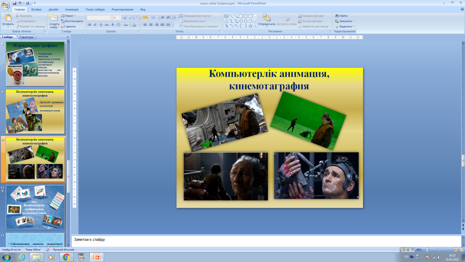Viewport: 465px width, 262px height.
Task: Toggle underline (Ч) formatting
Action: pos(101,25)
